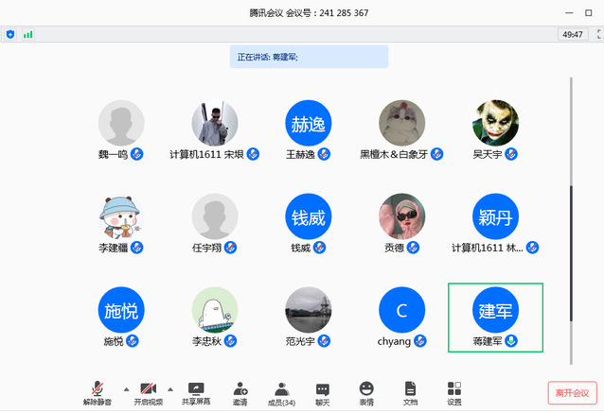Click muted mic icon beside 钱威

[319, 248]
